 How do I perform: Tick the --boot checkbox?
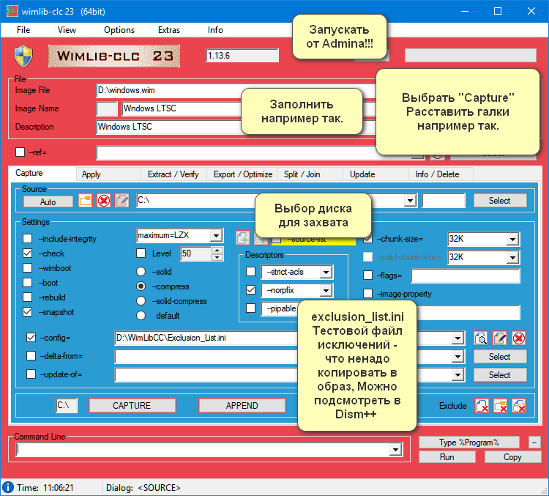[27, 283]
